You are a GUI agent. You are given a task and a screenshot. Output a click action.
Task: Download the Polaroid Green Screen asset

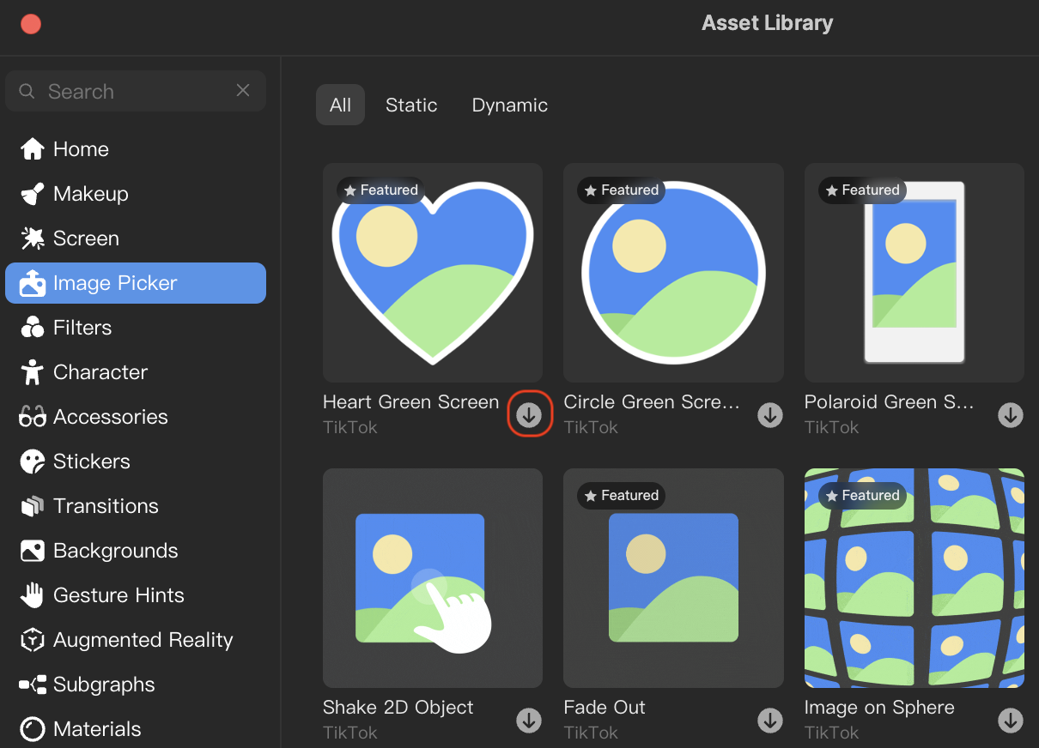pyautogui.click(x=1011, y=415)
